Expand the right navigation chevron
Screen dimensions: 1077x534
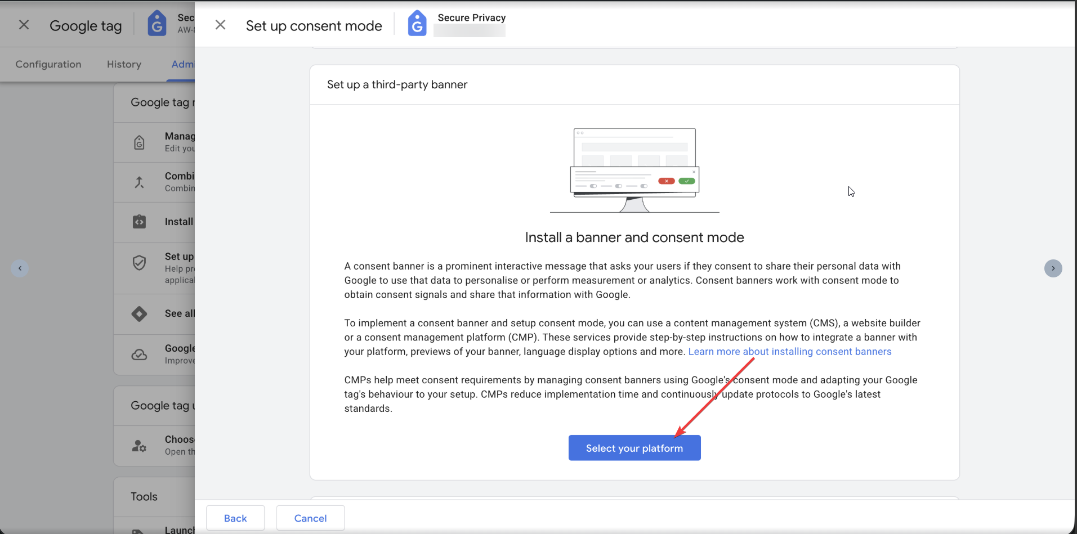(1053, 268)
